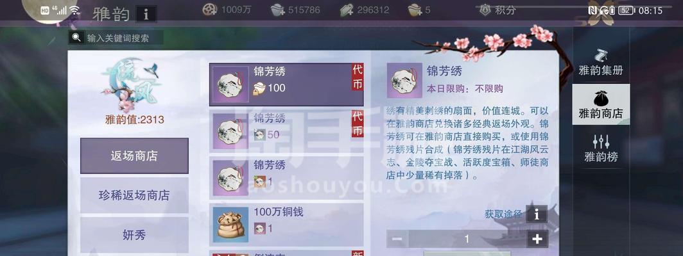Switch to 返场商店 tab

[134, 156]
